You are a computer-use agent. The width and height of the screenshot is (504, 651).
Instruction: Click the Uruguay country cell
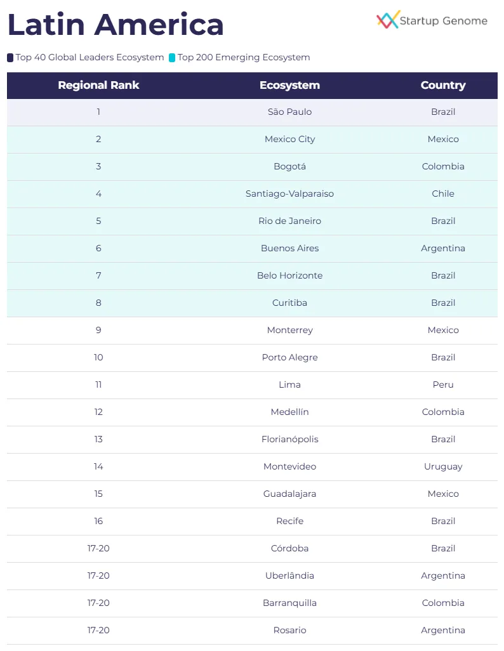(443, 467)
